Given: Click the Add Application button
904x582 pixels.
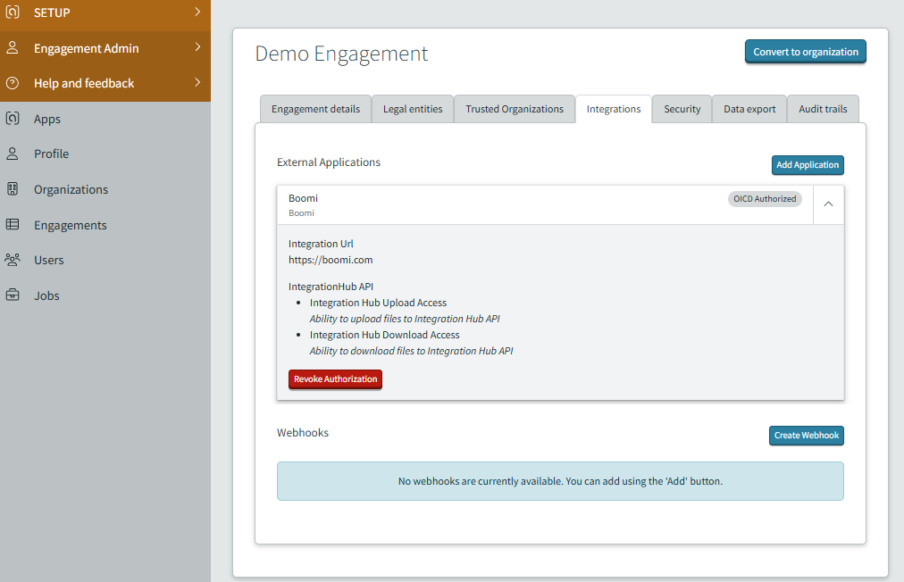Looking at the screenshot, I should 807,165.
